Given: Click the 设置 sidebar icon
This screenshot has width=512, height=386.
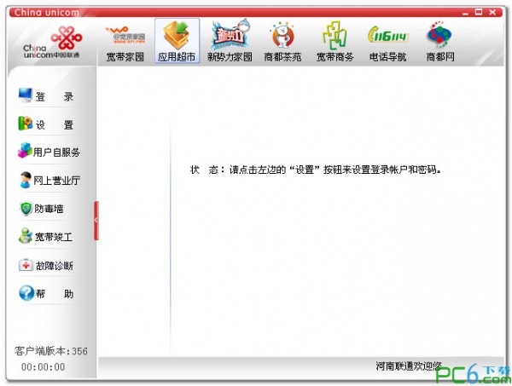Looking at the screenshot, I should [25, 124].
